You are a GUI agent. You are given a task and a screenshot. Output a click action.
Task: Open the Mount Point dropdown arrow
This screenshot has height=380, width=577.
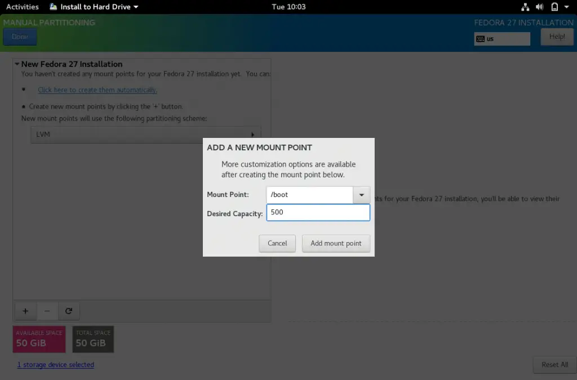tap(361, 195)
